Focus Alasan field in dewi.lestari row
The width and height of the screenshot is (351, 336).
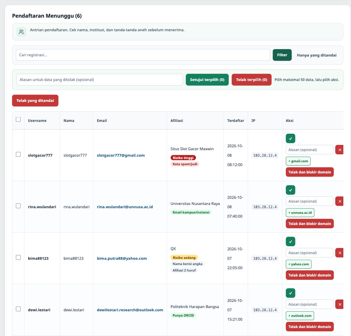(310, 304)
